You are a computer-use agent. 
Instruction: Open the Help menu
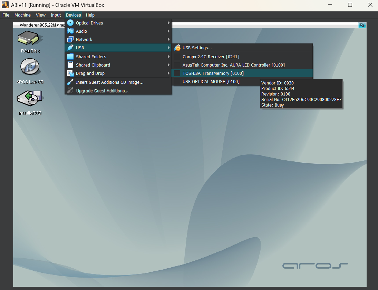click(x=90, y=15)
